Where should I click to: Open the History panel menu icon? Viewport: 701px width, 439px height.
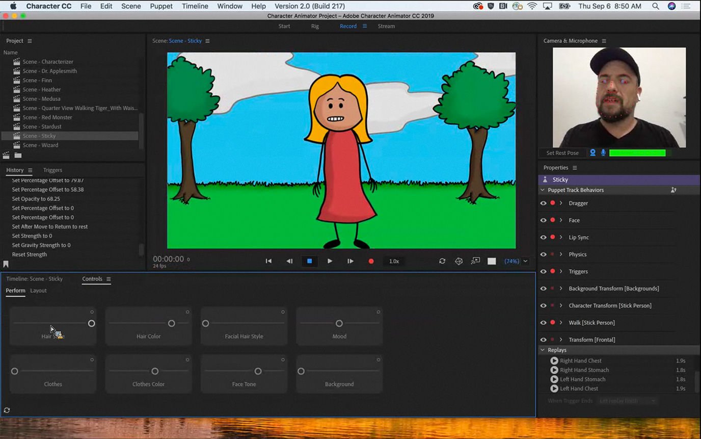click(30, 170)
